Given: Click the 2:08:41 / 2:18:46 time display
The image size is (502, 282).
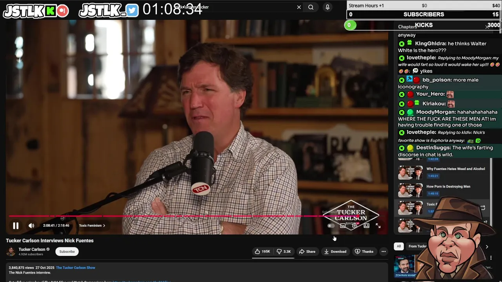Looking at the screenshot, I should point(56,226).
